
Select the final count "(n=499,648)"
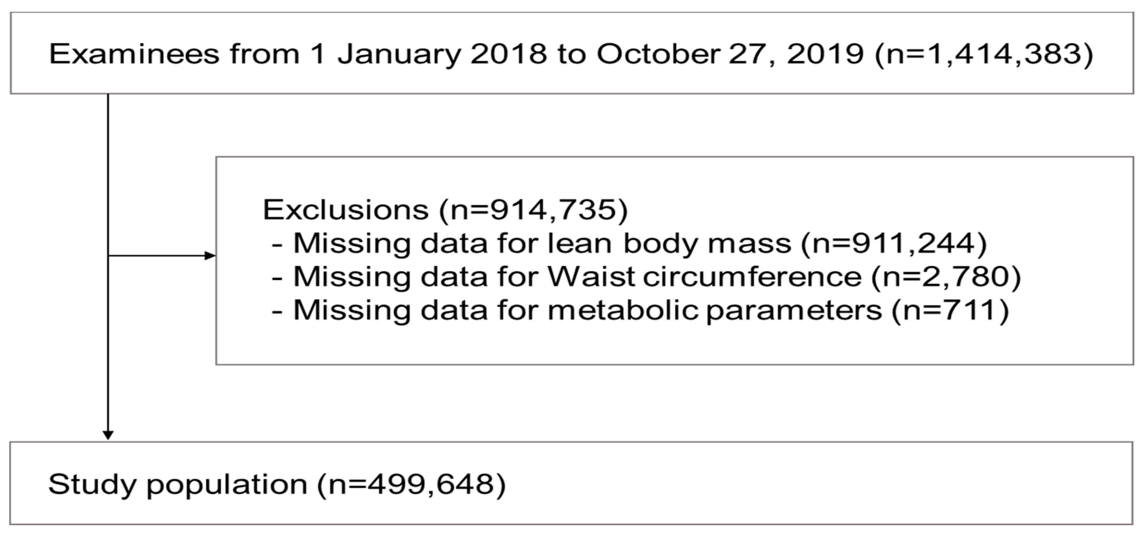411,484
